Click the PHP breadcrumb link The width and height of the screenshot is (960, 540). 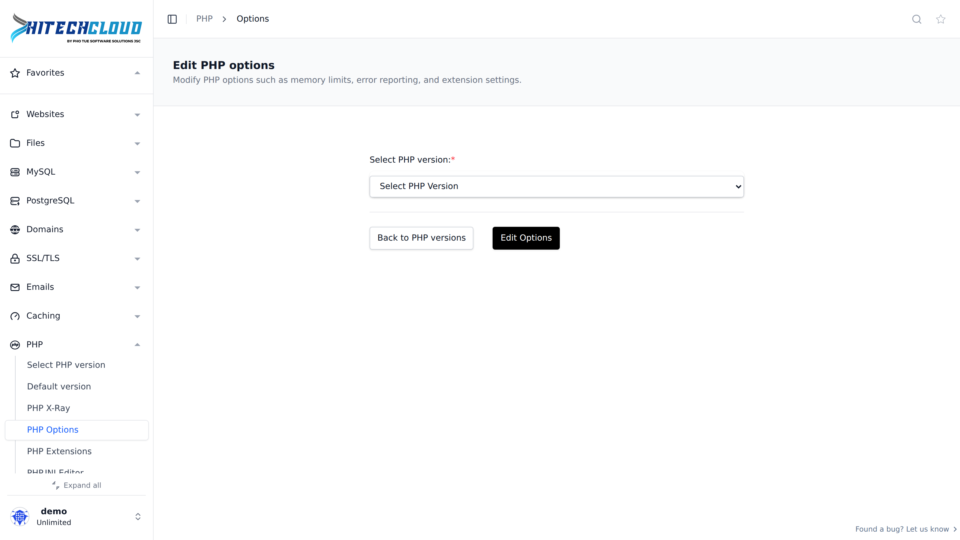[204, 19]
